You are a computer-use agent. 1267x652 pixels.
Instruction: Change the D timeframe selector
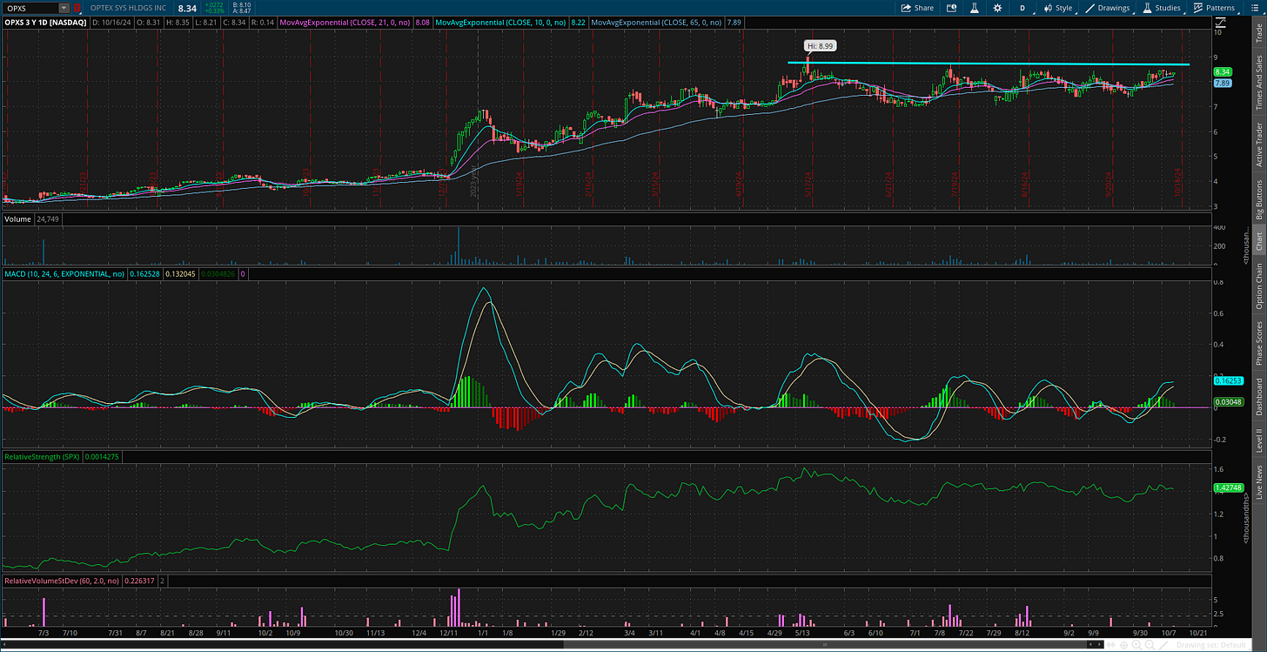[x=1022, y=8]
